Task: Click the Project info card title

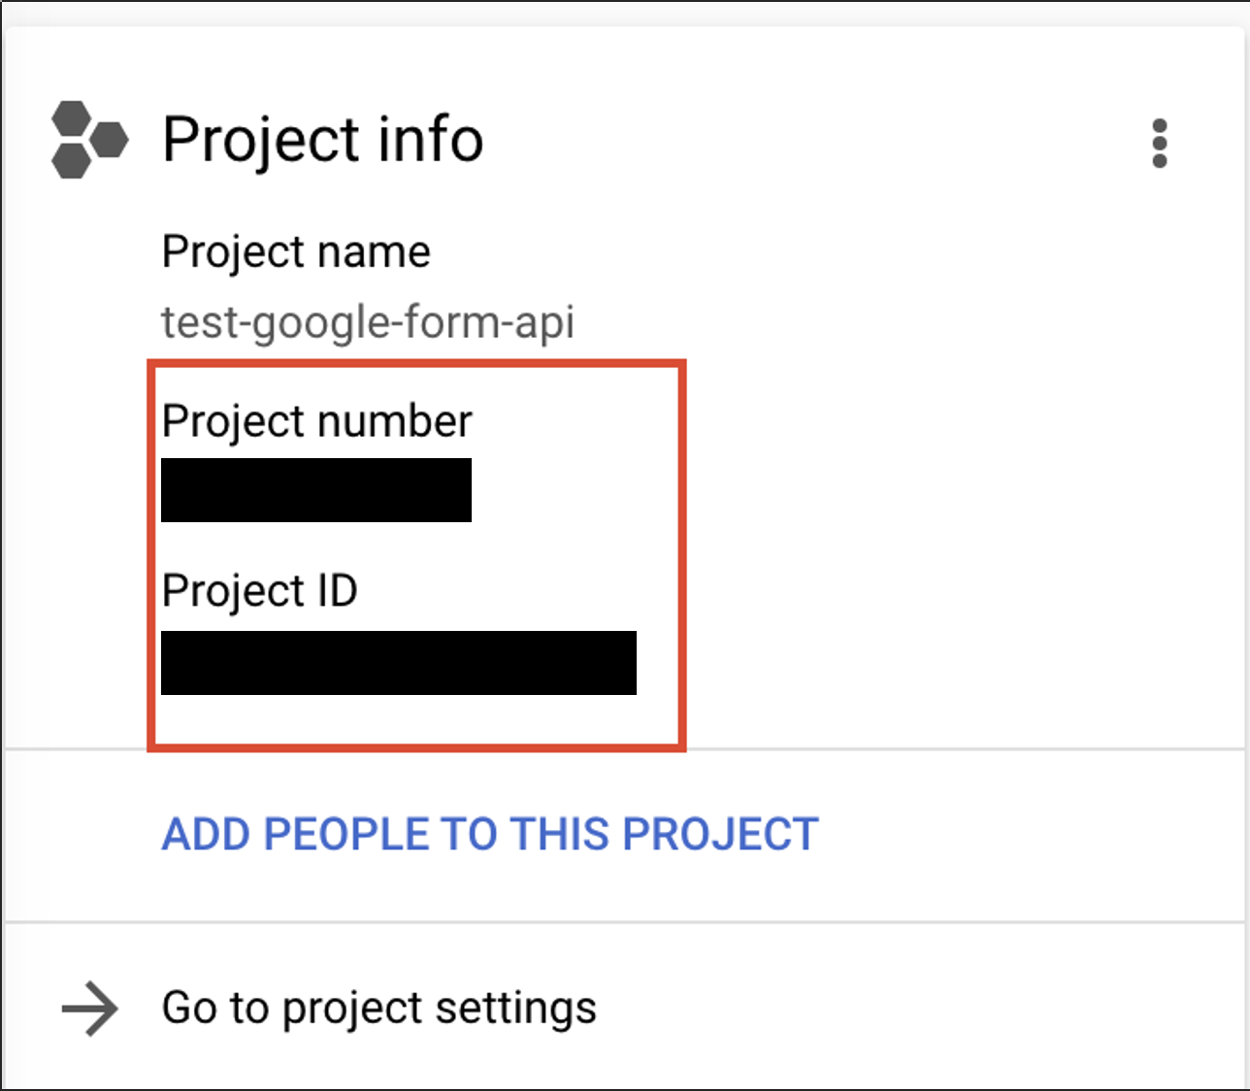Action: coord(322,140)
